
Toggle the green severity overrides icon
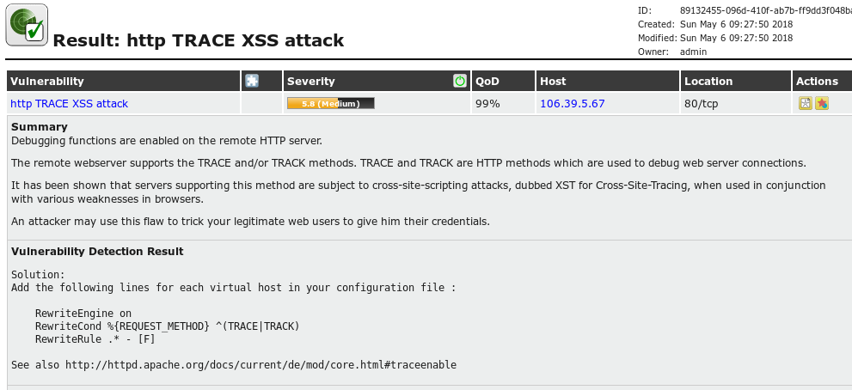[460, 81]
